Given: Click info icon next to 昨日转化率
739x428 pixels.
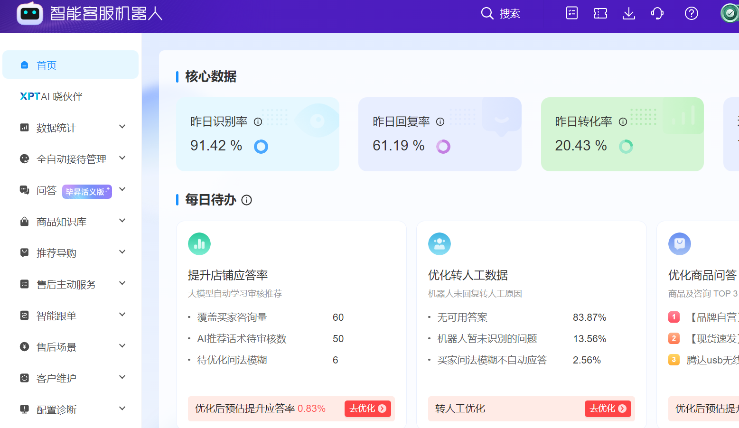Looking at the screenshot, I should tap(623, 122).
